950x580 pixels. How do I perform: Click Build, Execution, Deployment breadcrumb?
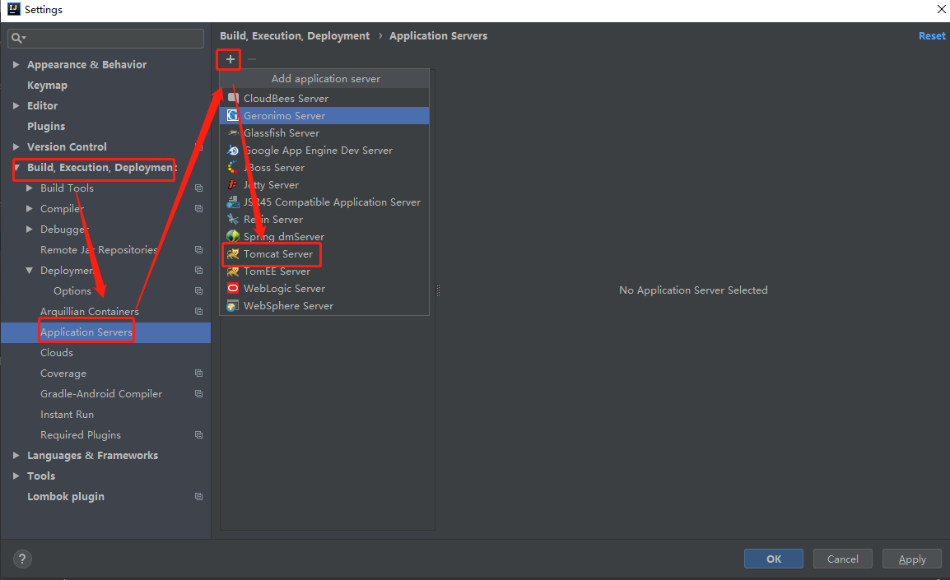click(x=295, y=35)
